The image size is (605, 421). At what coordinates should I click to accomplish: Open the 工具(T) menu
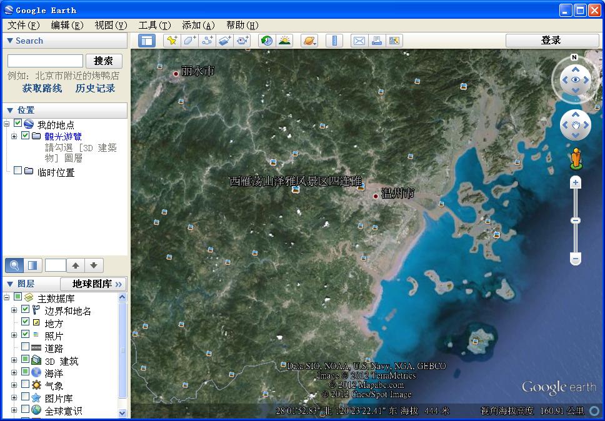(154, 25)
